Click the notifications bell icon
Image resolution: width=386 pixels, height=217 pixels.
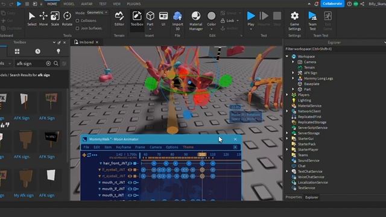316,4
